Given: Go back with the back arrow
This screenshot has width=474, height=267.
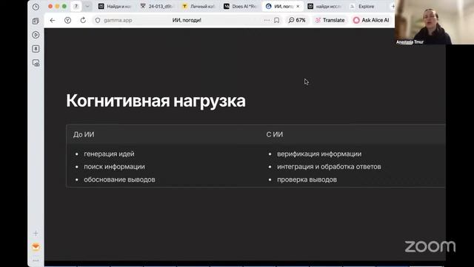Looking at the screenshot, I should [53, 20].
